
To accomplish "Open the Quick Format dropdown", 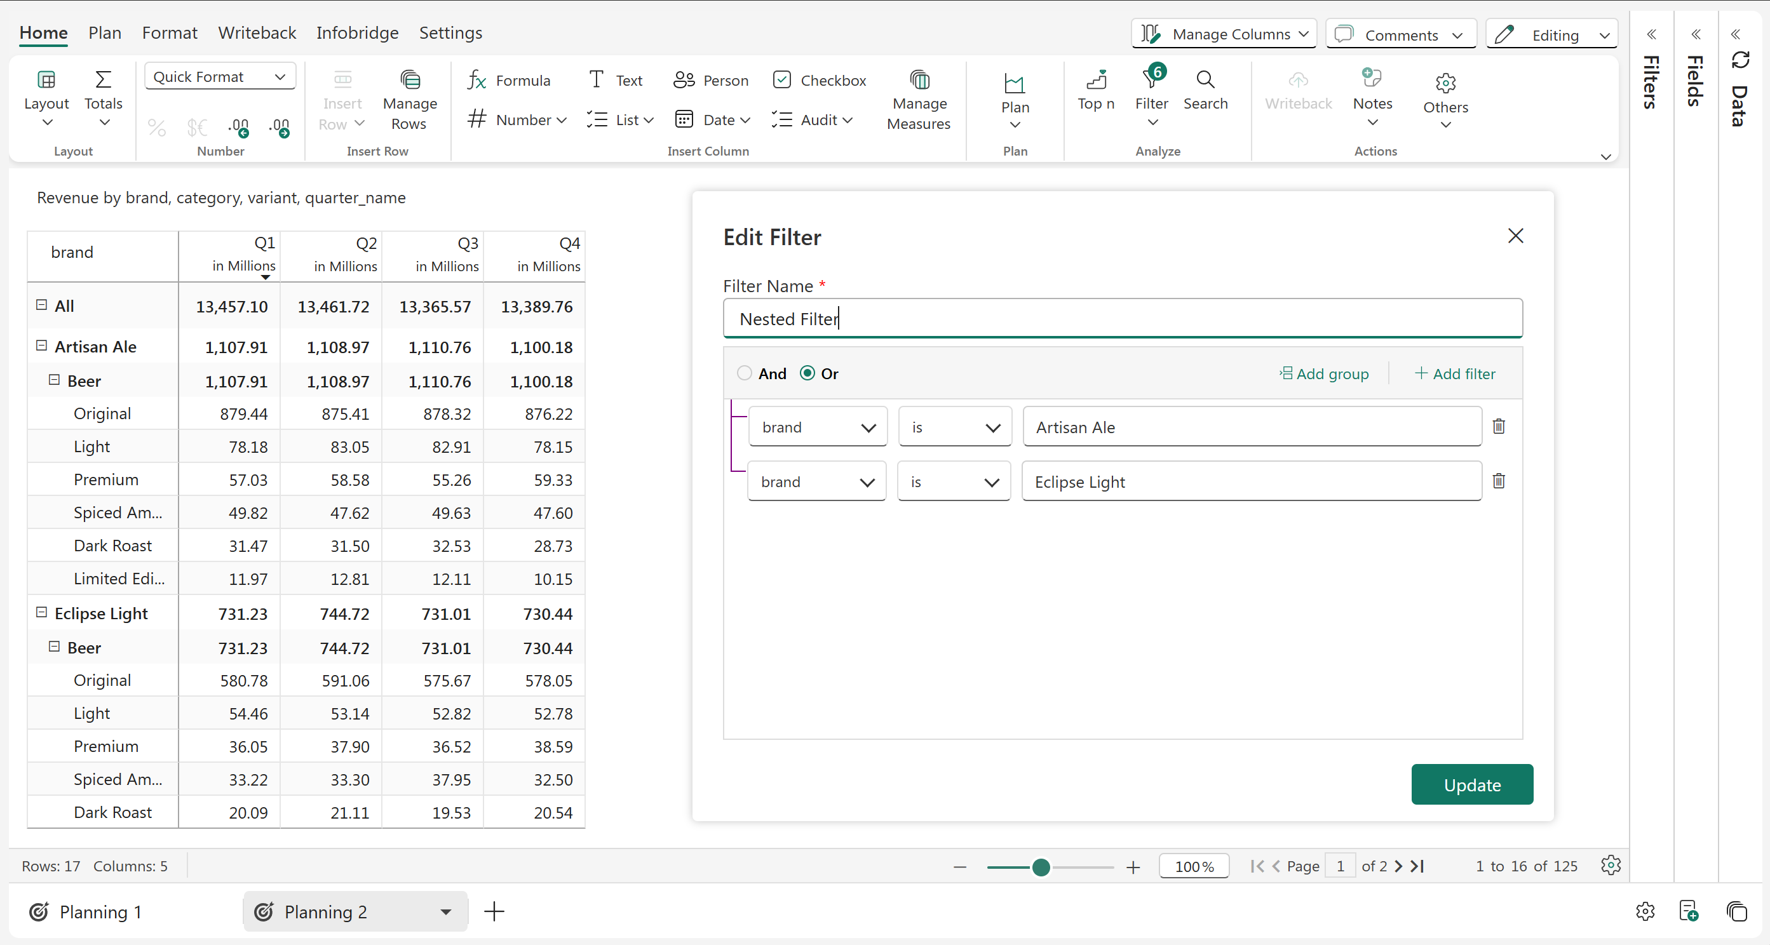I will pos(220,76).
